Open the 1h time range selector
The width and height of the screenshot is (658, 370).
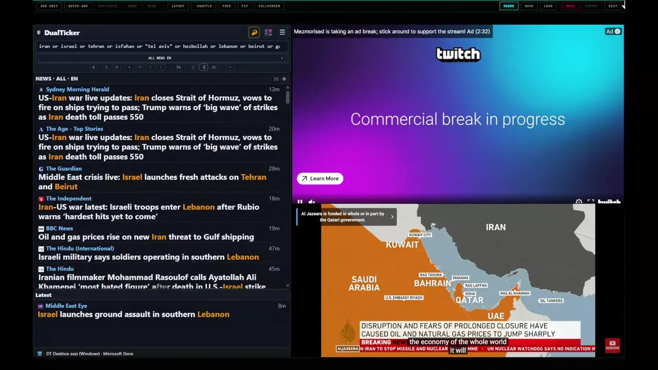pos(178,67)
